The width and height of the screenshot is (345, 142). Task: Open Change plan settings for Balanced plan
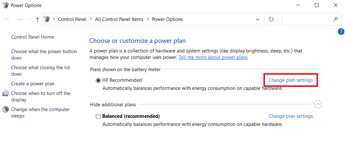point(290,116)
